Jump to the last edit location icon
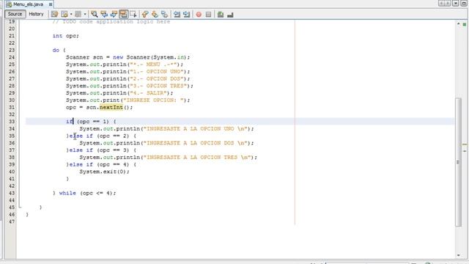 click(x=54, y=14)
